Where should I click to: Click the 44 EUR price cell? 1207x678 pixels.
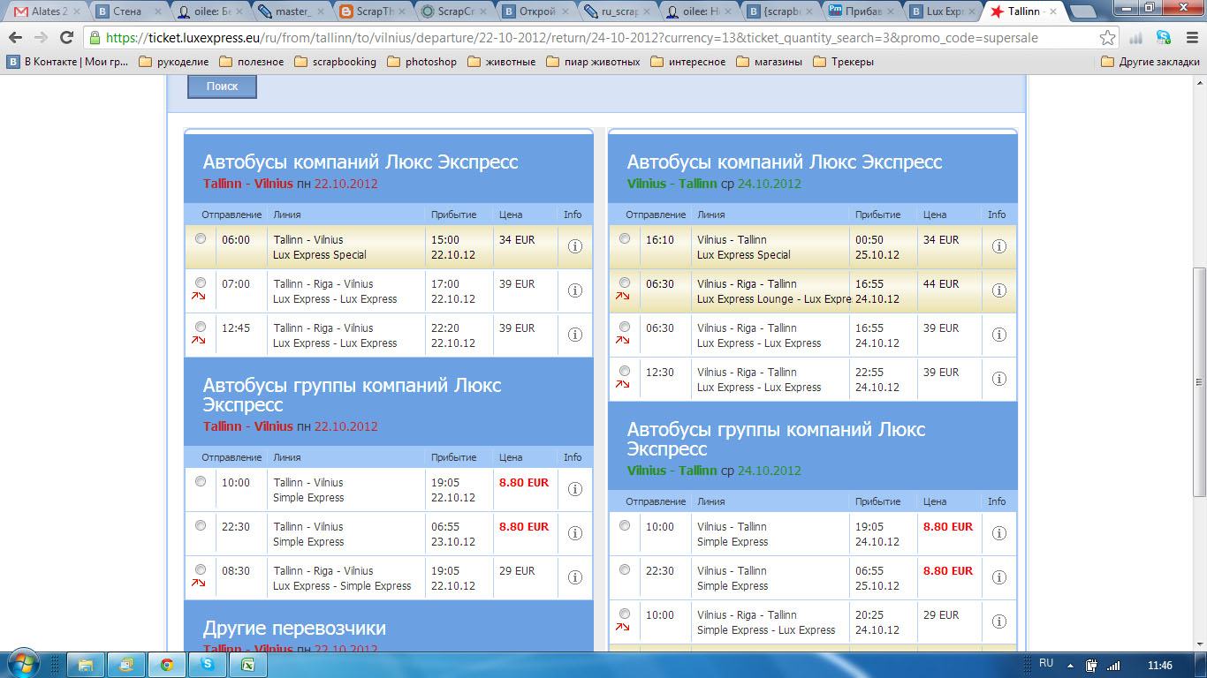coord(950,291)
